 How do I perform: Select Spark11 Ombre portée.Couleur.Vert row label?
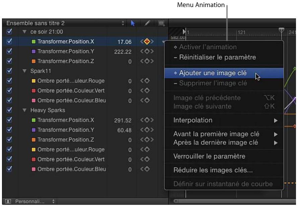point(71,91)
